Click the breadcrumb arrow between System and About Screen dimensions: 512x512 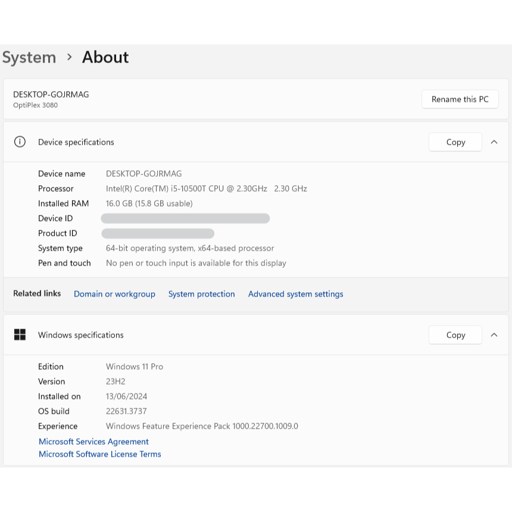tap(70, 57)
